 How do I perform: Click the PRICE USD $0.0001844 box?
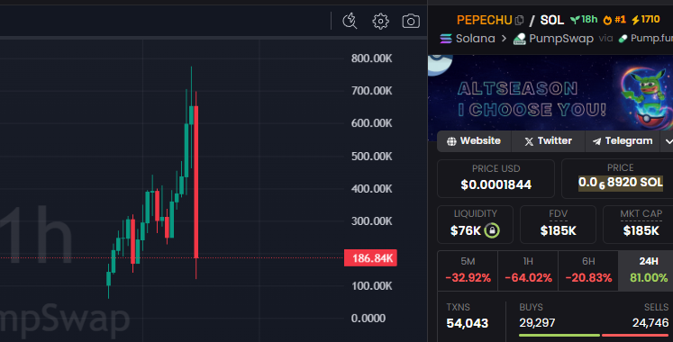click(496, 179)
